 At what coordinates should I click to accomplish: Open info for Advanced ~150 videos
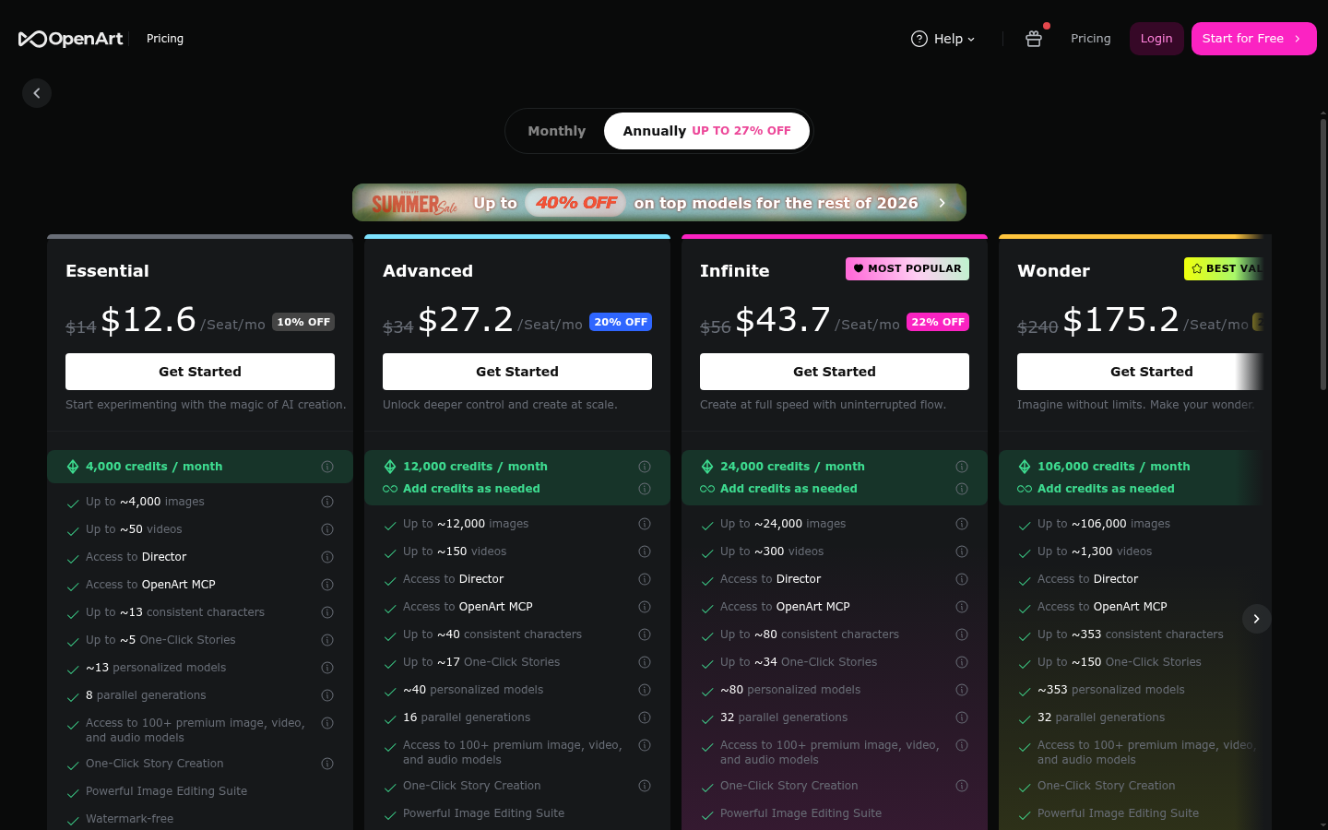pyautogui.click(x=645, y=551)
